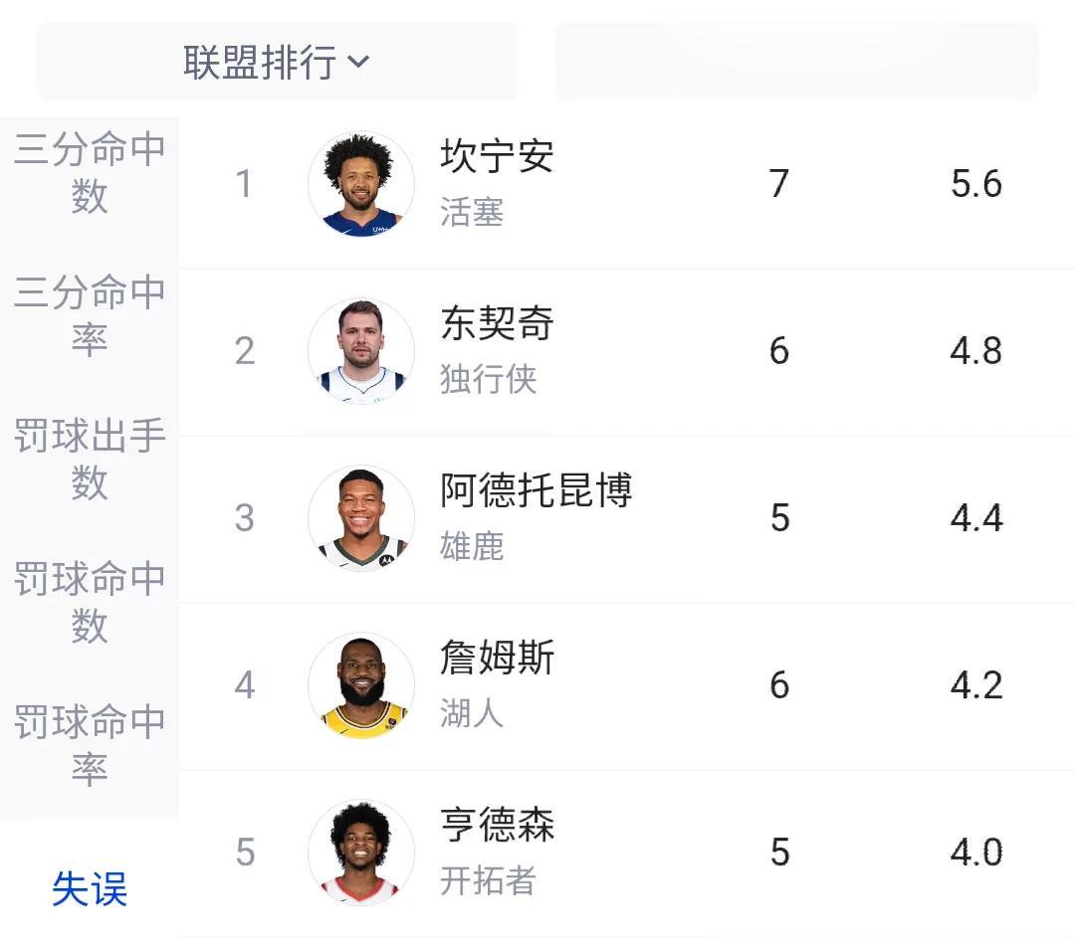Screen dimensions: 1075x952
Task: Open 亨德森's player avatar
Action: [361, 852]
